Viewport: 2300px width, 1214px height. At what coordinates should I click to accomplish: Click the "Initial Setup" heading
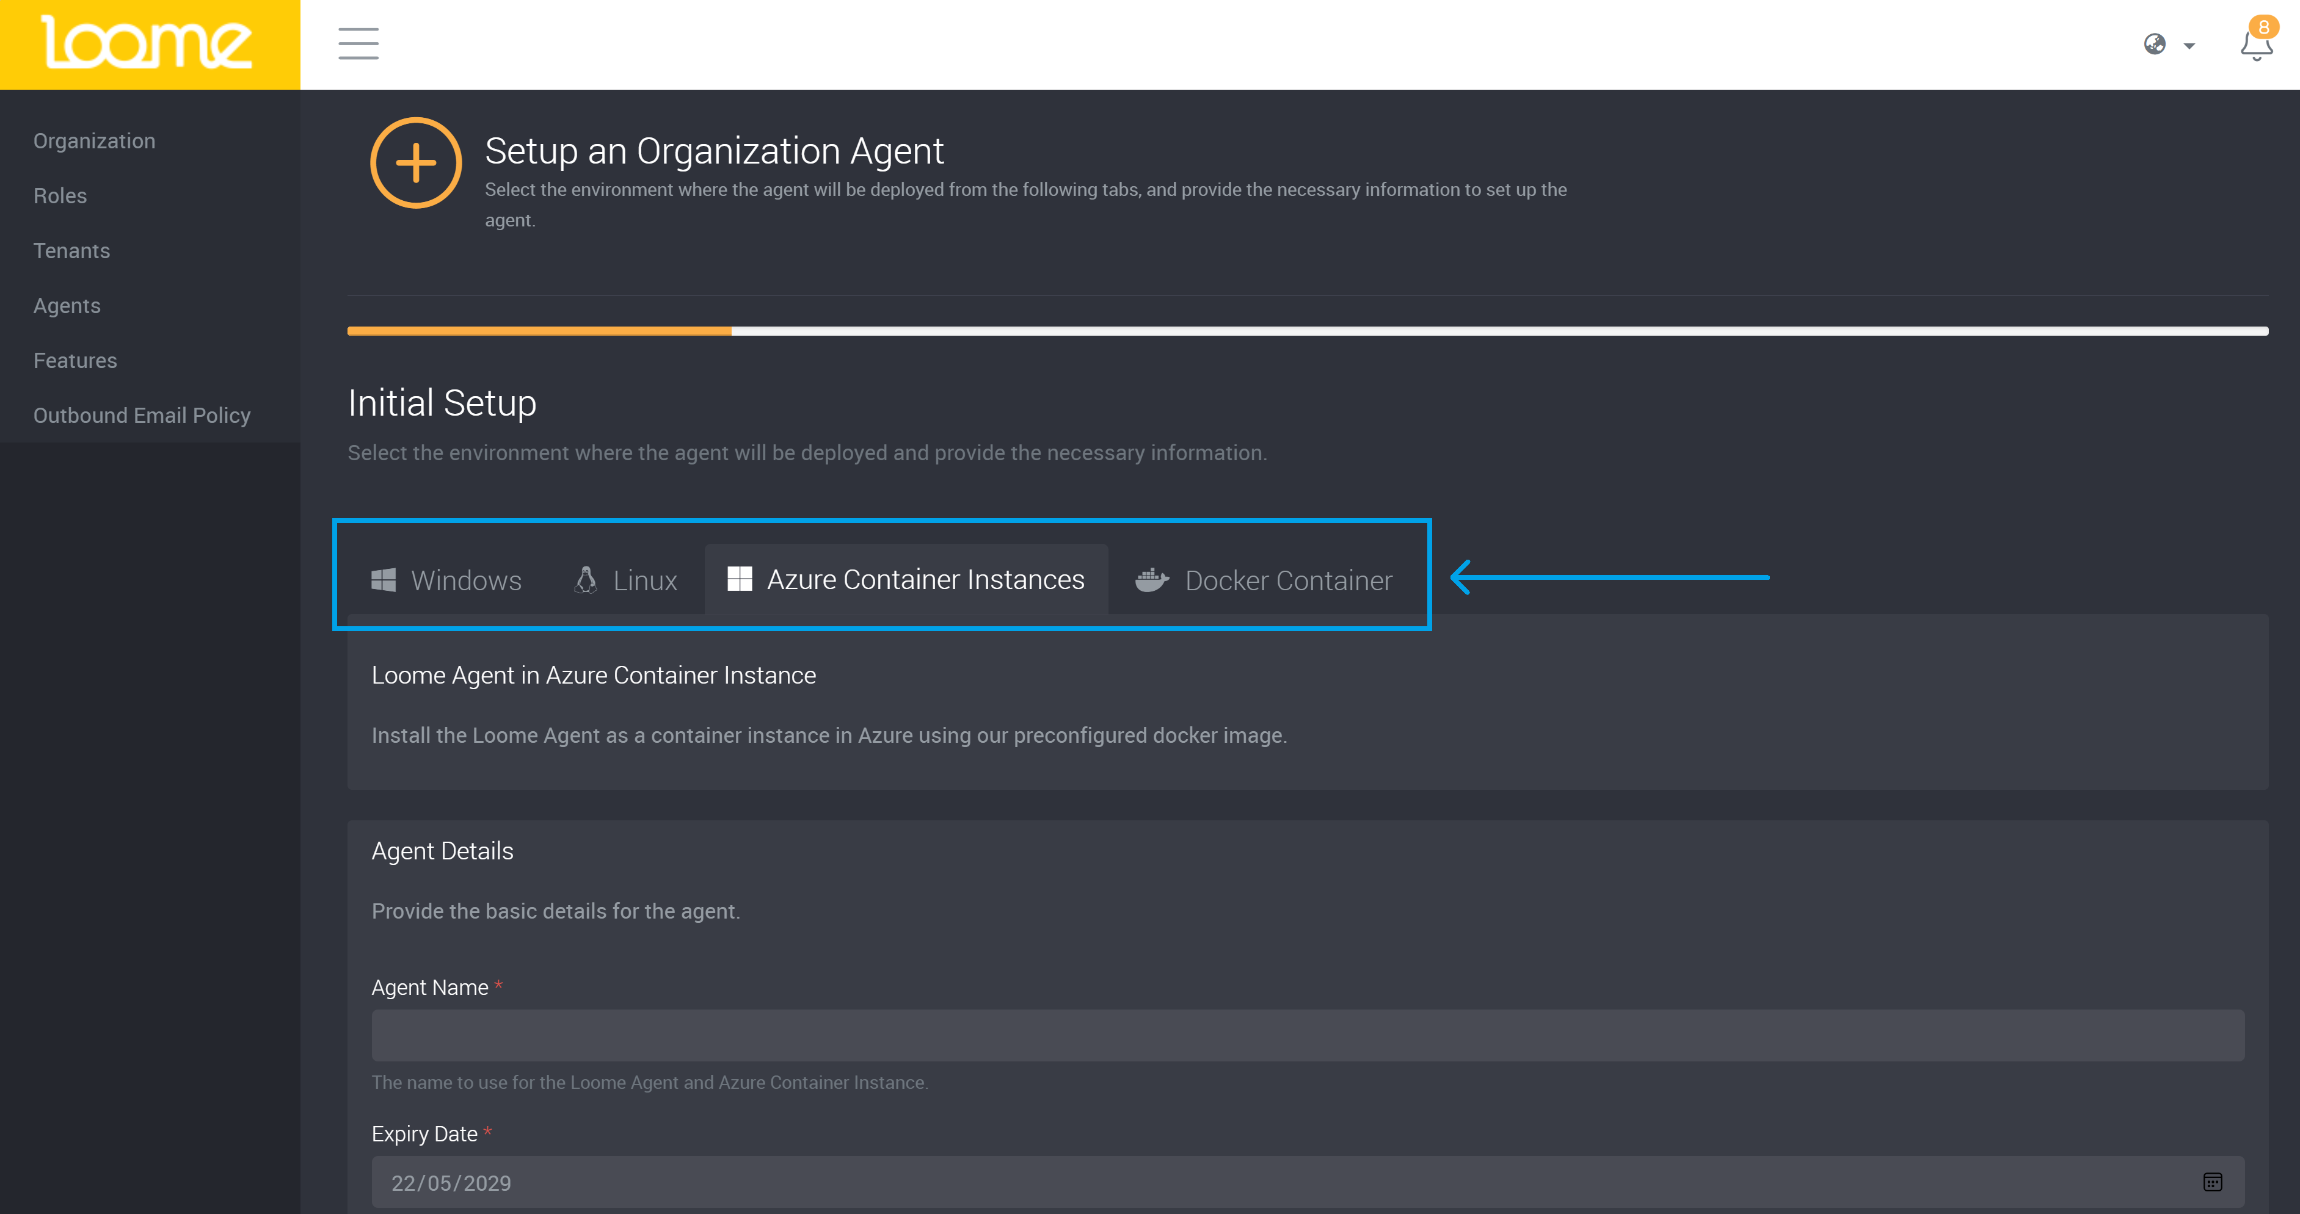[x=442, y=402]
